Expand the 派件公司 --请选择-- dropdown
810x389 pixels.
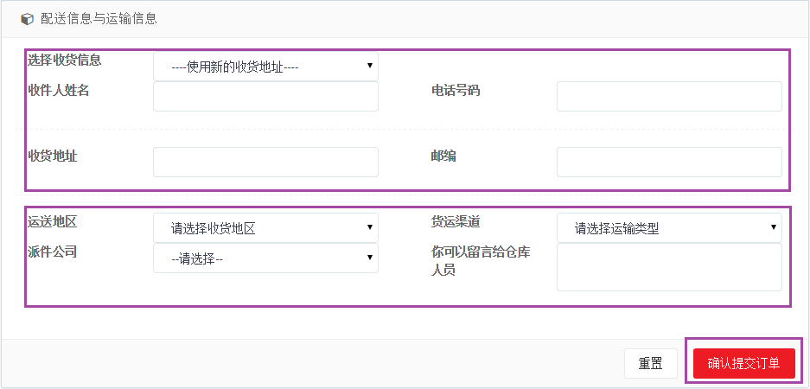pyautogui.click(x=265, y=258)
